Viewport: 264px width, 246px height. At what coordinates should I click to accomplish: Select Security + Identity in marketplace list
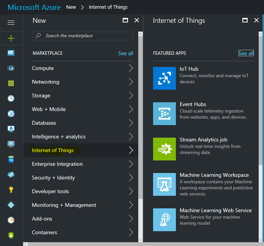[53, 178]
